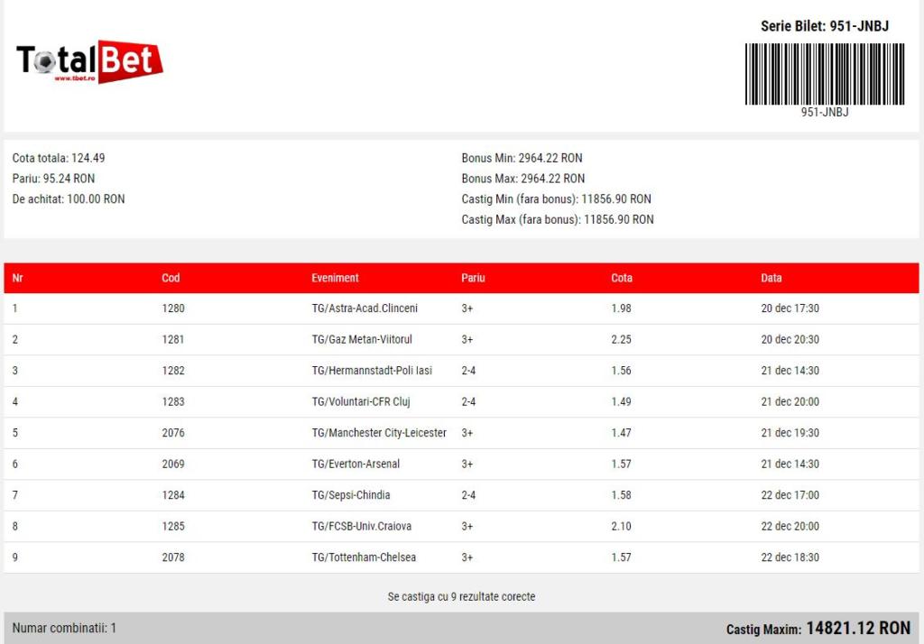Click 'Castig Maxim: 14821.12 RON'
This screenshot has height=644, width=924.
pos(818,629)
